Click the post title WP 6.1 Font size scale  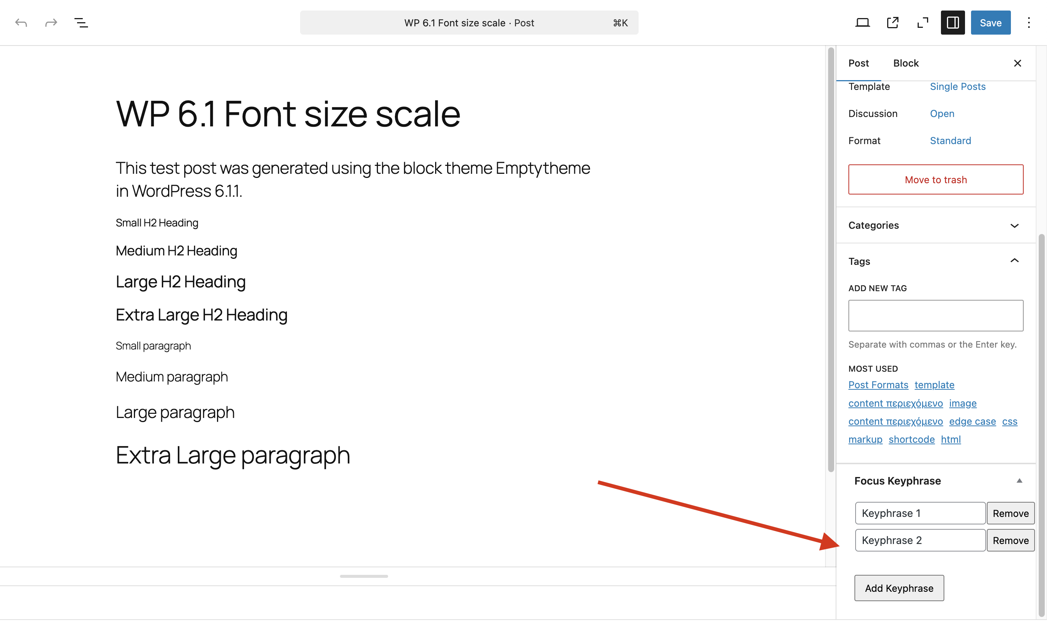point(288,114)
